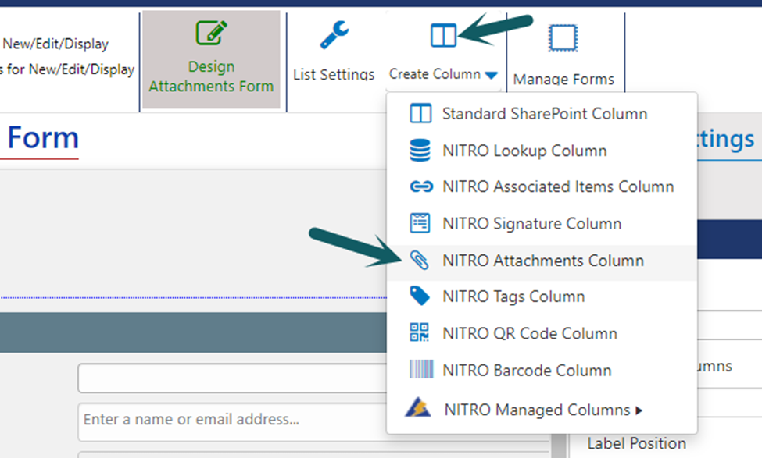Click the QR code icon in menu
Viewport: 762px width, 458px height.
(420, 333)
